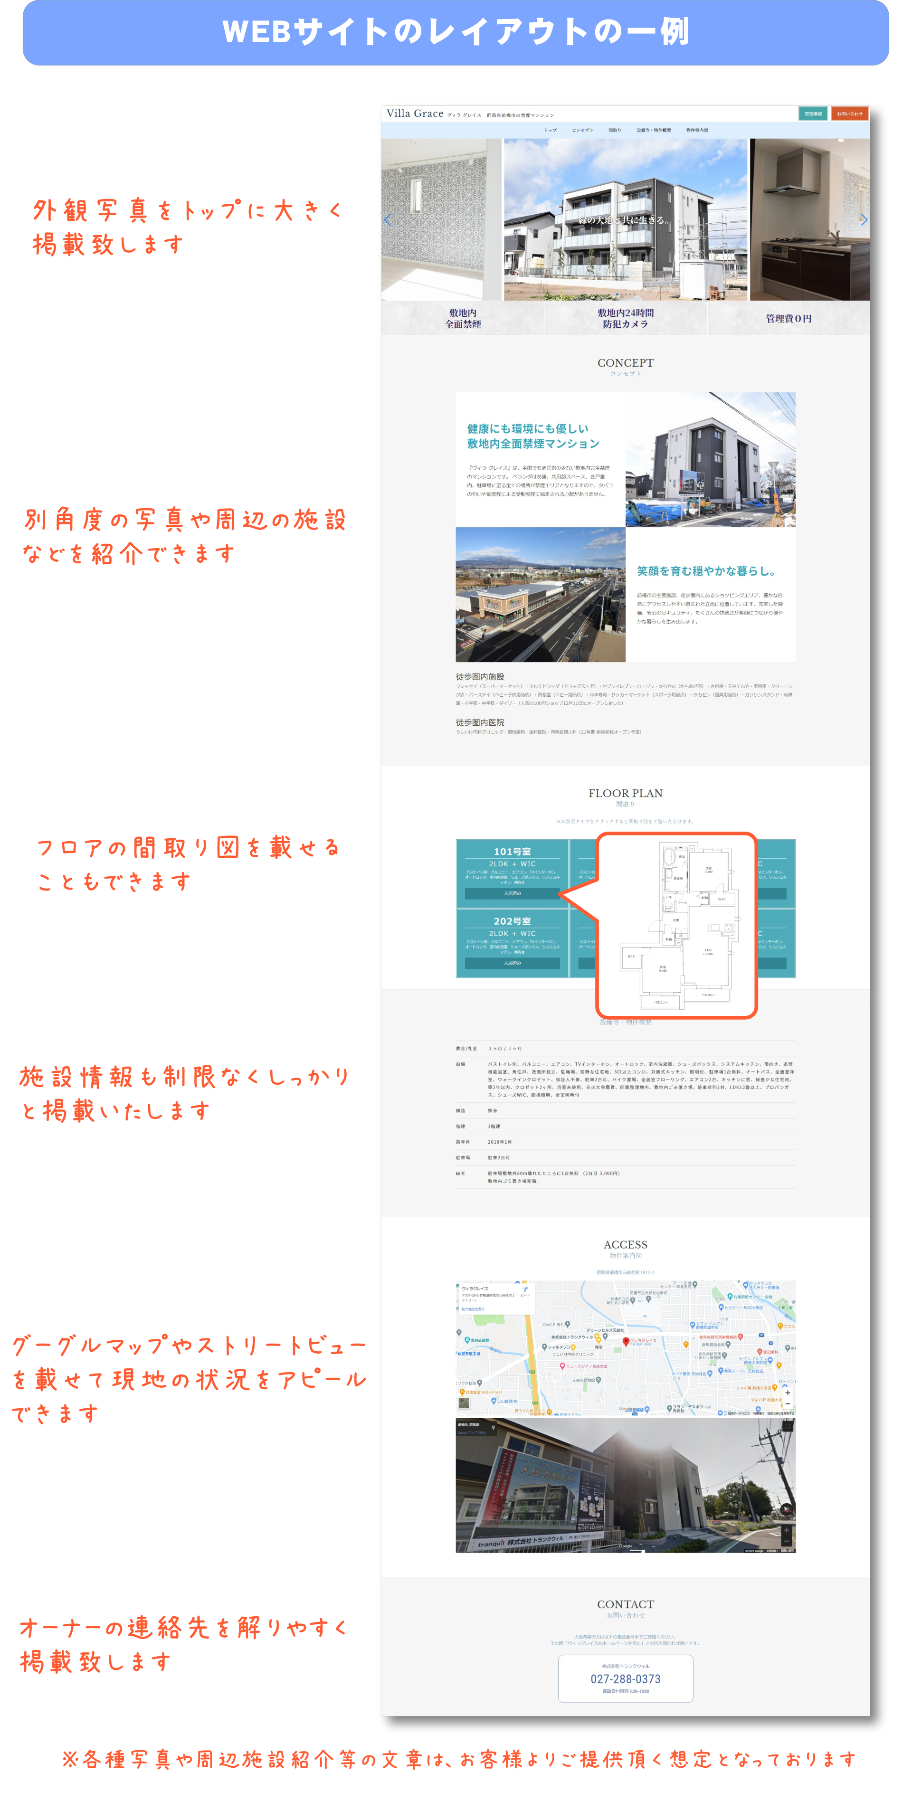Click the Villa Grace site logo
The height and width of the screenshot is (1820, 912).
coord(415,114)
